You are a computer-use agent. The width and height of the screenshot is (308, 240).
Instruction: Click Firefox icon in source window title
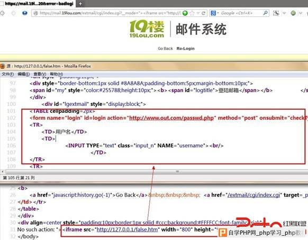tap(2, 66)
